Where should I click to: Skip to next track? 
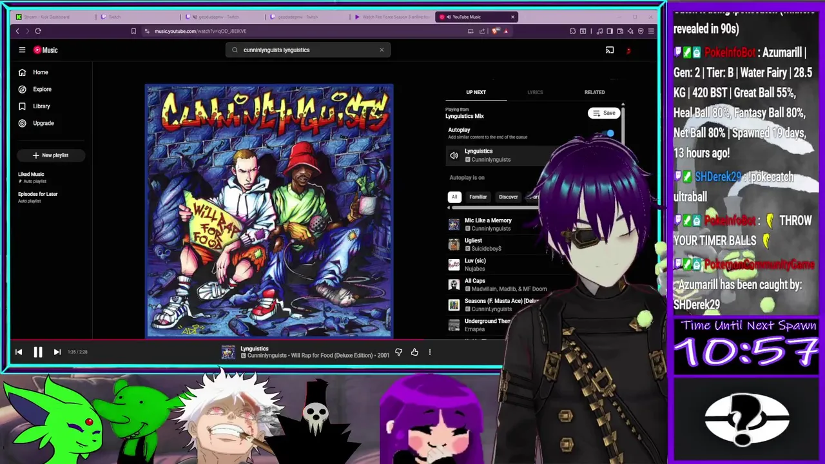[x=57, y=352]
